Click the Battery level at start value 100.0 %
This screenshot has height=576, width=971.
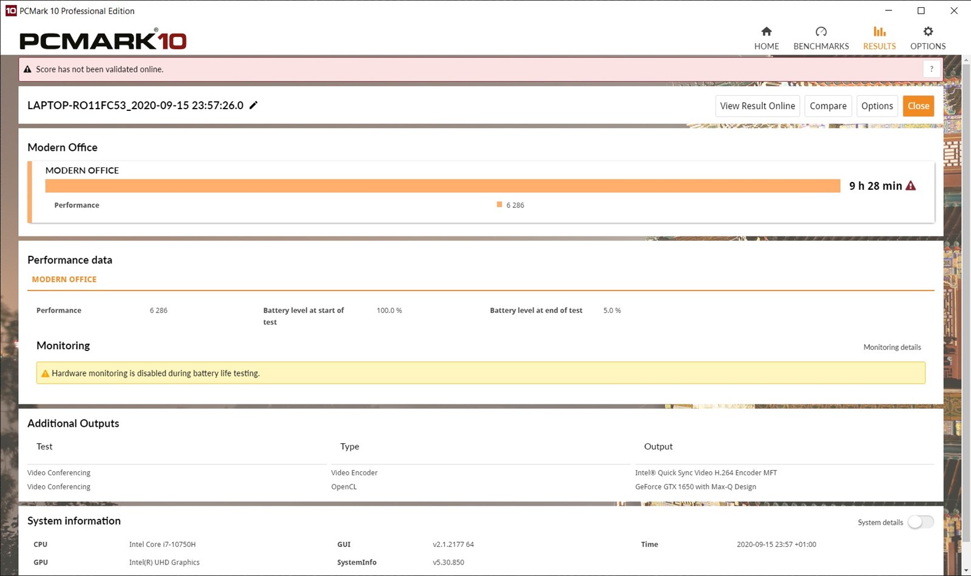[389, 310]
